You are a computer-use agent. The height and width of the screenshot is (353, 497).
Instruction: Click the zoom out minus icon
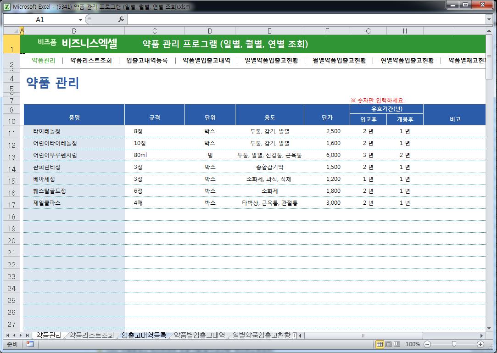pyautogui.click(x=427, y=344)
